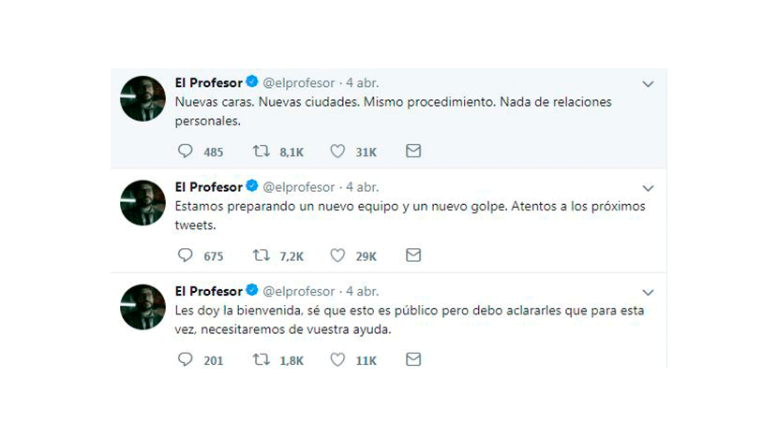Reply to the 'Les doy la bienvenida' tweet
The height and width of the screenshot is (437, 778).
coord(185,359)
